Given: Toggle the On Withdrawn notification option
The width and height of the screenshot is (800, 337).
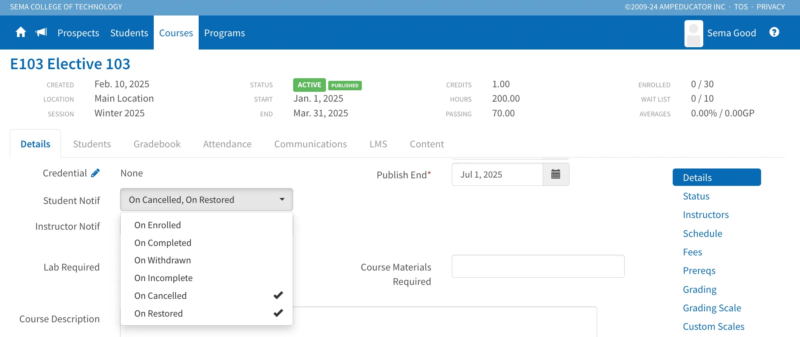Looking at the screenshot, I should coord(207,260).
